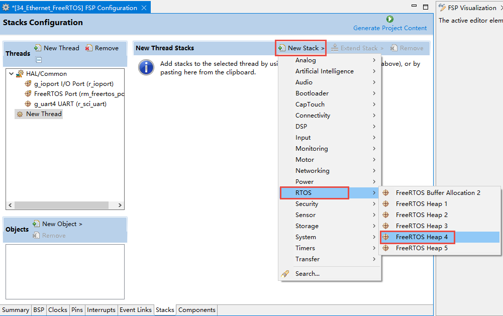The image size is (503, 316).
Task: Click the New Thread gear icon in tree
Action: click(x=20, y=114)
